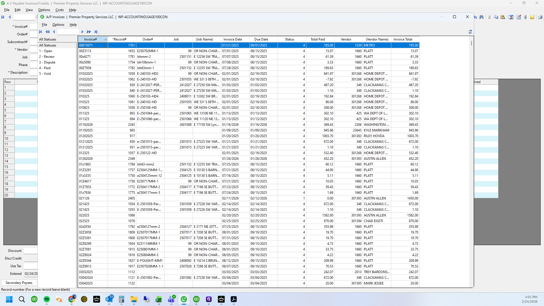Screen dimensions: 544x306
Task: Click the calendar icon showing 2
Action: pyautogui.click(x=511, y=17)
